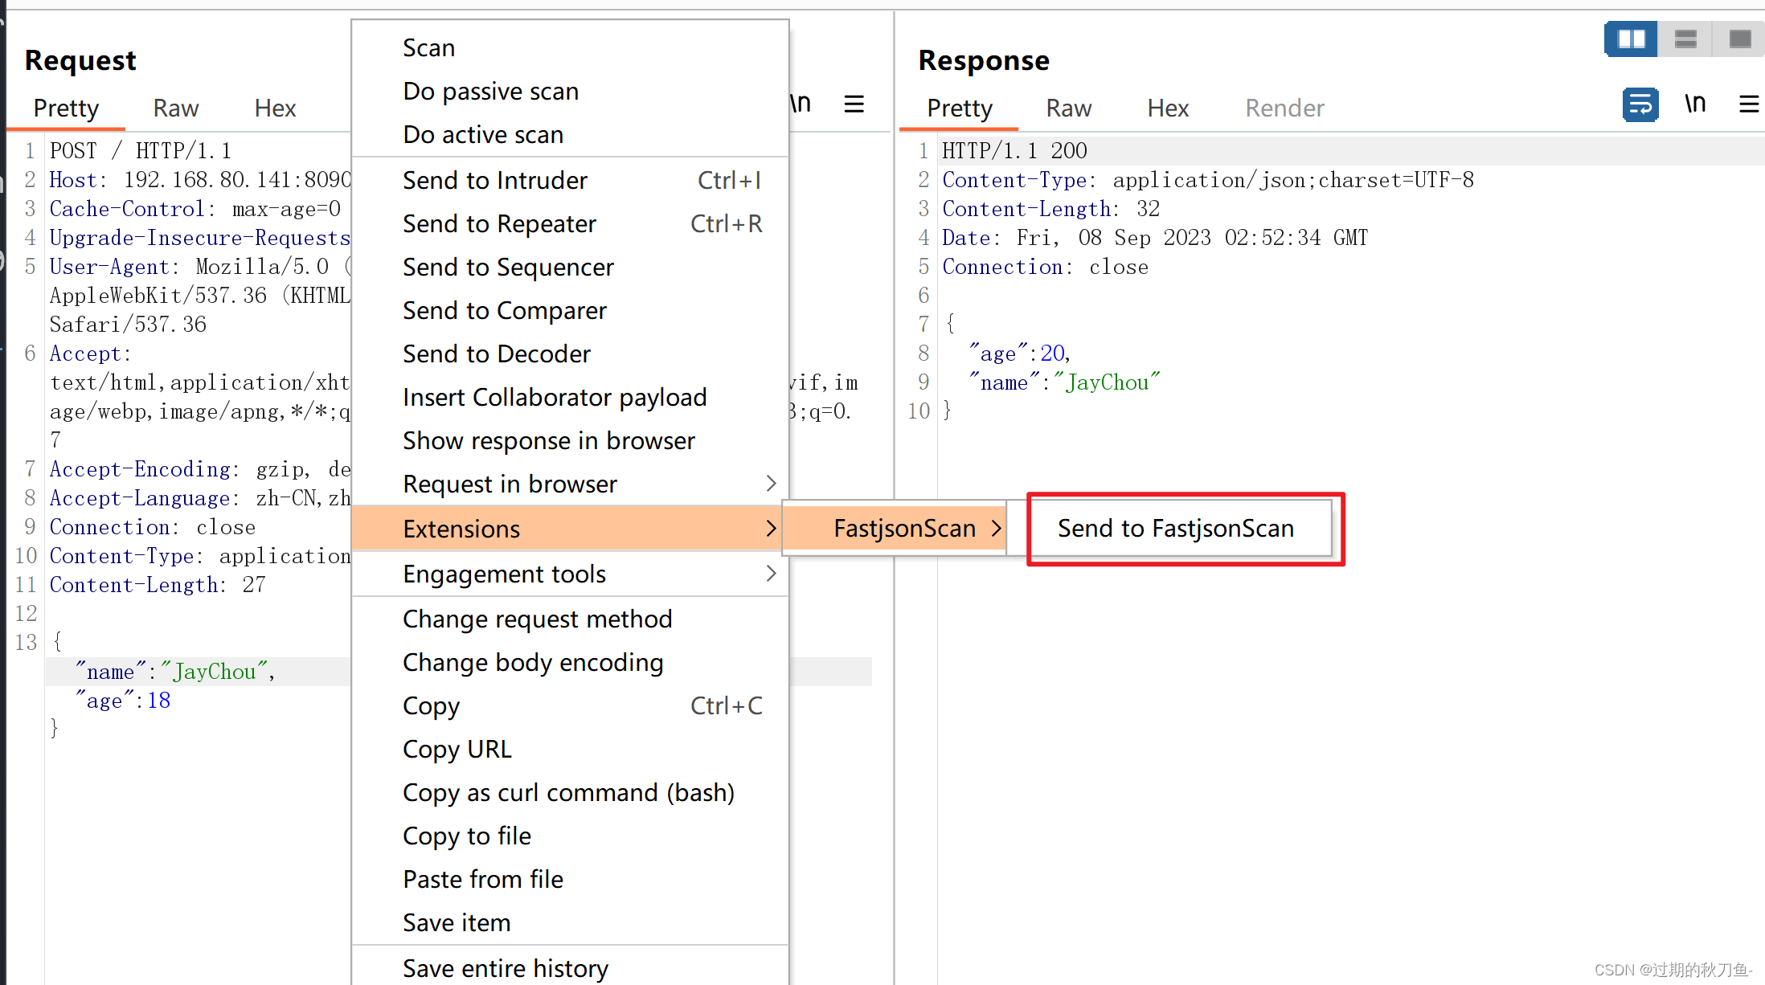Choose Copy to file
Viewport: 1765px width, 985px height.
coord(570,836)
